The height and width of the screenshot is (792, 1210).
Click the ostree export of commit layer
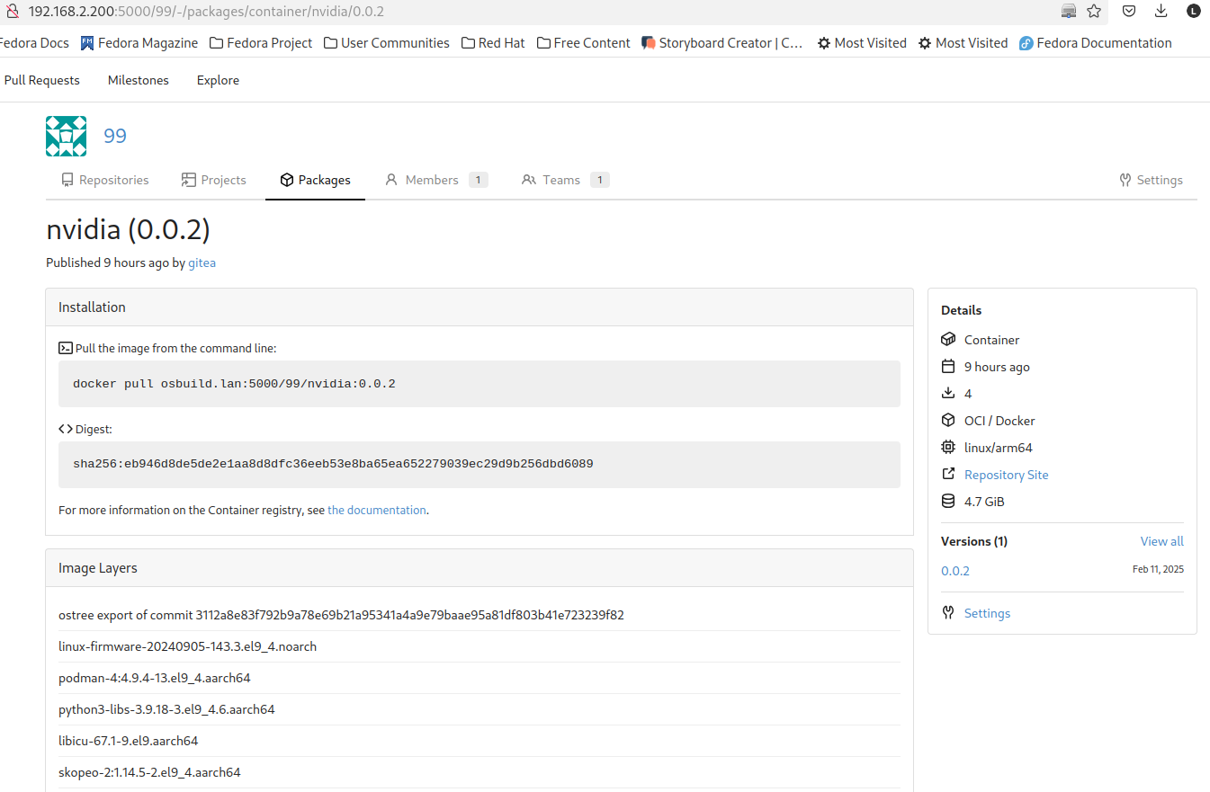click(480, 615)
